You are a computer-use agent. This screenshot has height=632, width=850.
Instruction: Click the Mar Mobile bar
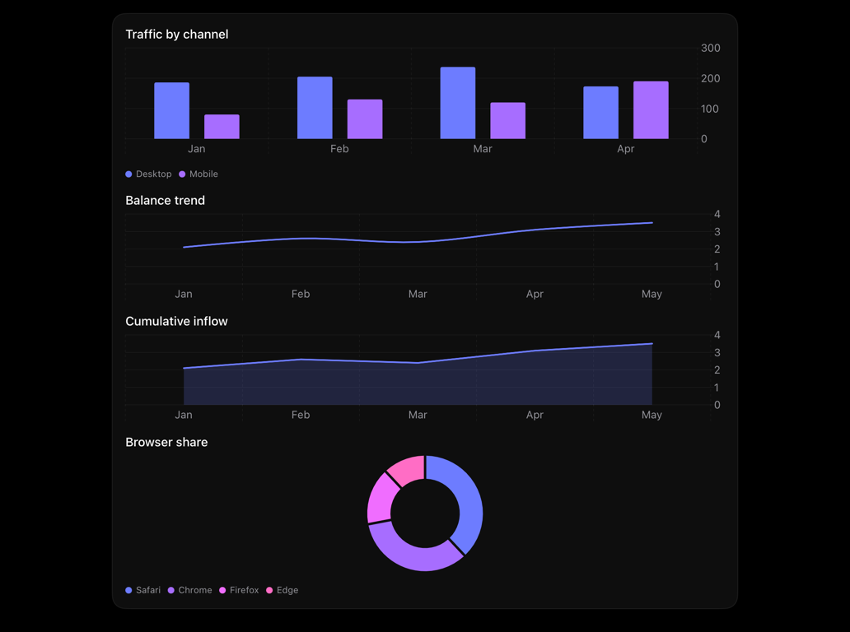pyautogui.click(x=508, y=120)
